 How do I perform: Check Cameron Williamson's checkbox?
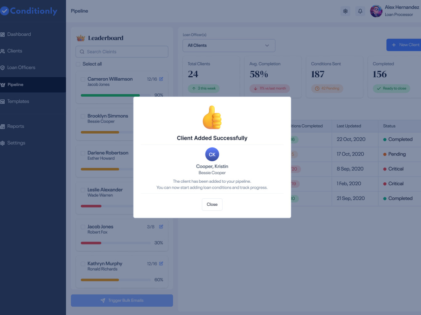83,79
